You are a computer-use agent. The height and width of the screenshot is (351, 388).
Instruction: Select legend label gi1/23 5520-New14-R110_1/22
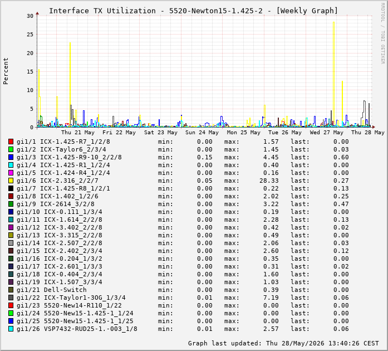coord(69,305)
